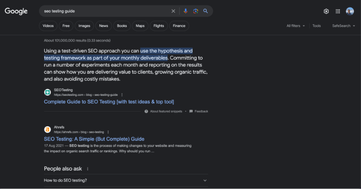Open the Google account profile avatar

click(350, 11)
